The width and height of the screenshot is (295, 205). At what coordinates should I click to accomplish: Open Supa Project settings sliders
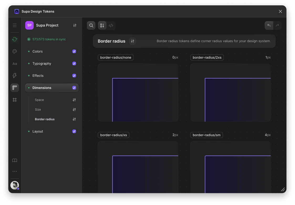click(75, 25)
